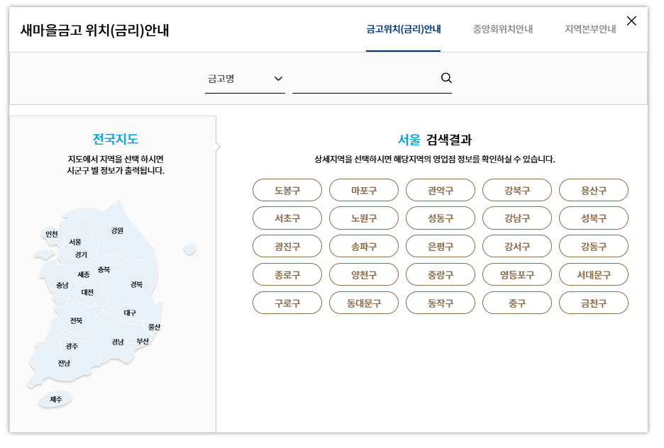The height and width of the screenshot is (448, 664).
Task: Select 서대문구 district button
Action: click(594, 274)
